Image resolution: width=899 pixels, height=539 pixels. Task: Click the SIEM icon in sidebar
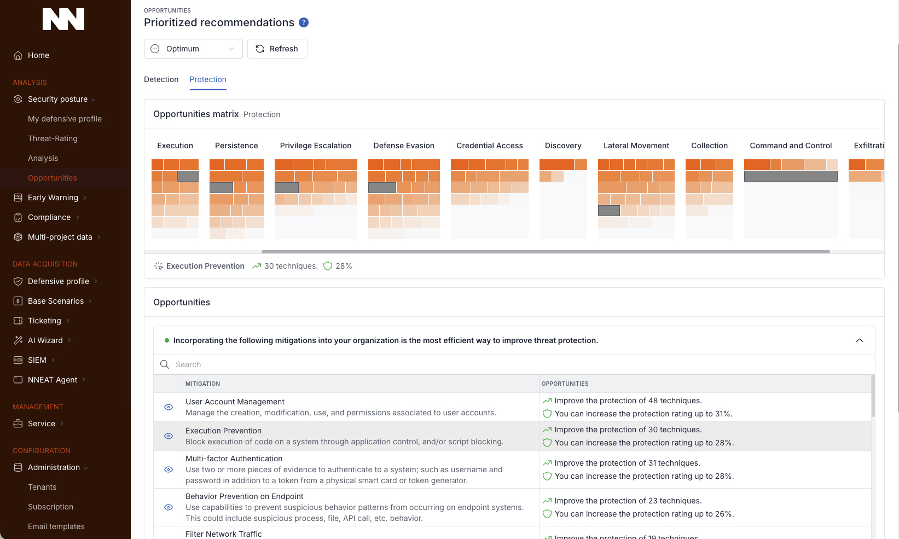[x=18, y=360]
